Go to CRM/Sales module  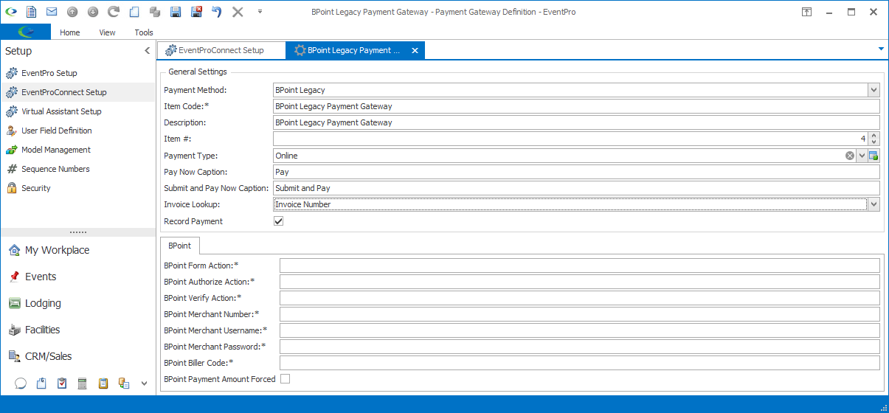pyautogui.click(x=77, y=356)
